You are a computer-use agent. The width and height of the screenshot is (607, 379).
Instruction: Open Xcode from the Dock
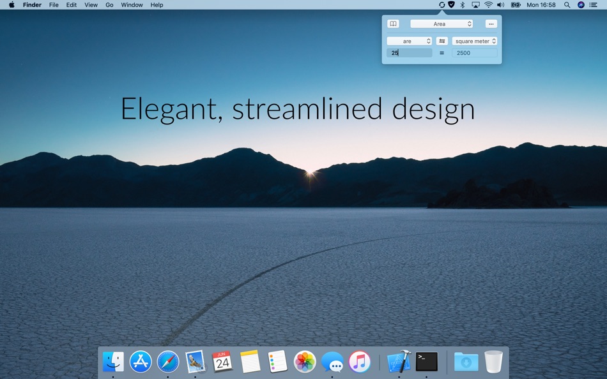pos(399,362)
